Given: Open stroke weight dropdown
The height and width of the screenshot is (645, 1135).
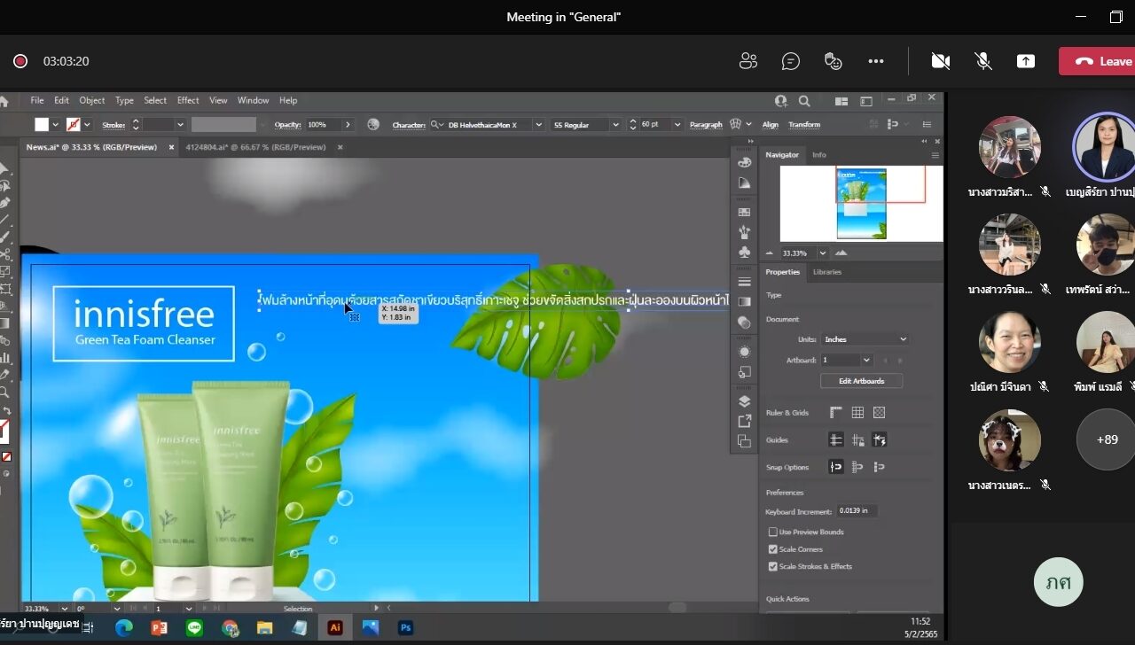Looking at the screenshot, I should [180, 125].
